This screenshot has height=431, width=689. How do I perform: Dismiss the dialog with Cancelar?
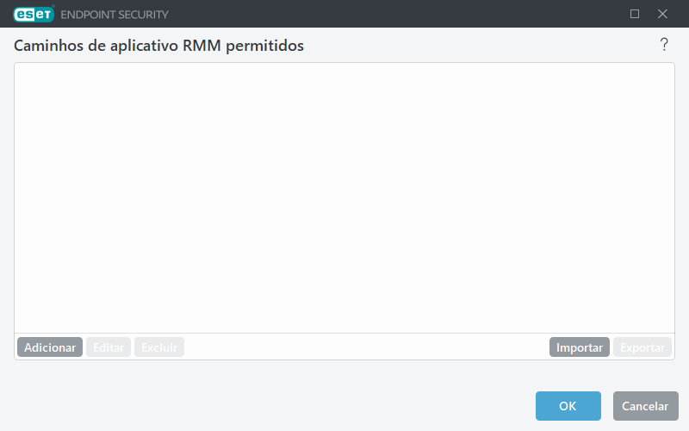[645, 406]
